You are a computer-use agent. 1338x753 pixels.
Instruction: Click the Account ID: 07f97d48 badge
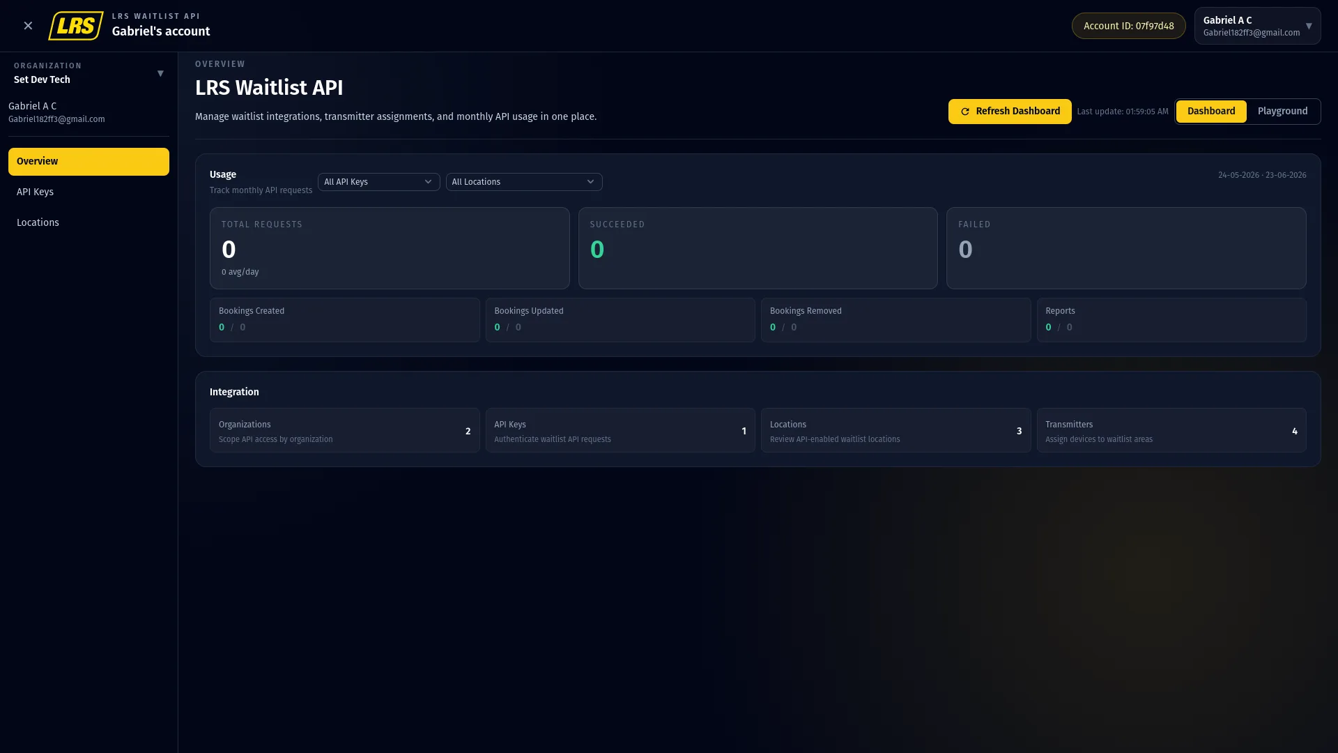coord(1128,26)
